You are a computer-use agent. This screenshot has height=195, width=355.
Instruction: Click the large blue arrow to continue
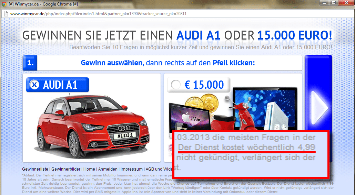pos(318,108)
